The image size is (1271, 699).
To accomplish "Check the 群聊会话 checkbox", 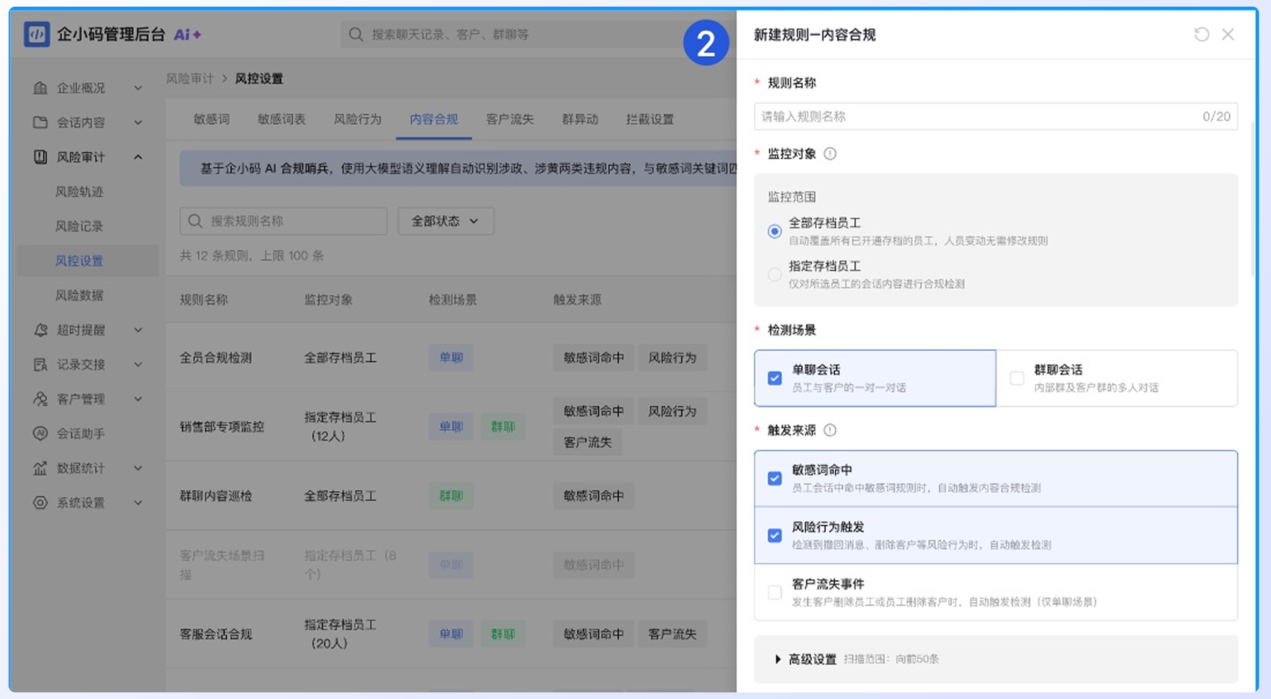I will (x=1016, y=378).
